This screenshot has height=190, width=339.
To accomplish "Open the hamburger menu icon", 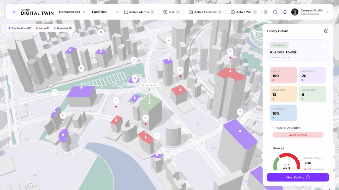I will click(x=14, y=12).
